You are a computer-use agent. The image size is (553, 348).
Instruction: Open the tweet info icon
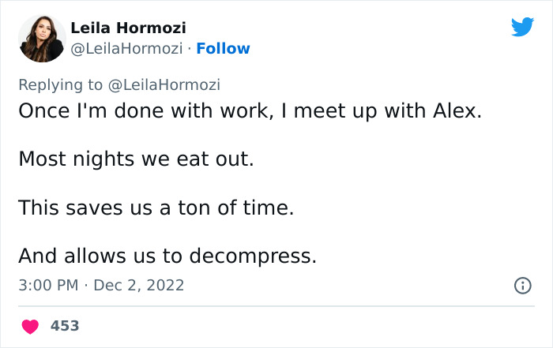coord(522,286)
